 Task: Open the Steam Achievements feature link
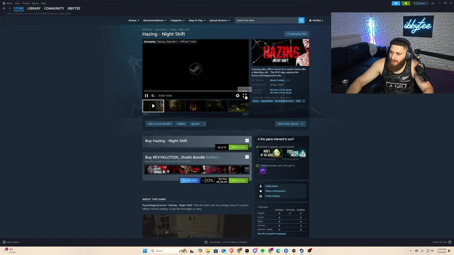275,191
